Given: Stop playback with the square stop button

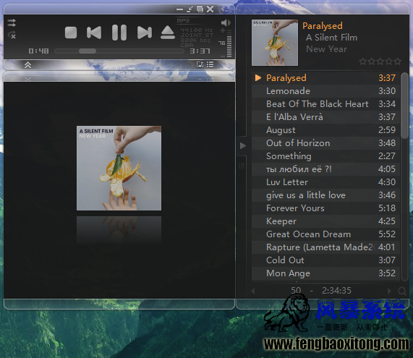Looking at the screenshot, I should [71, 33].
